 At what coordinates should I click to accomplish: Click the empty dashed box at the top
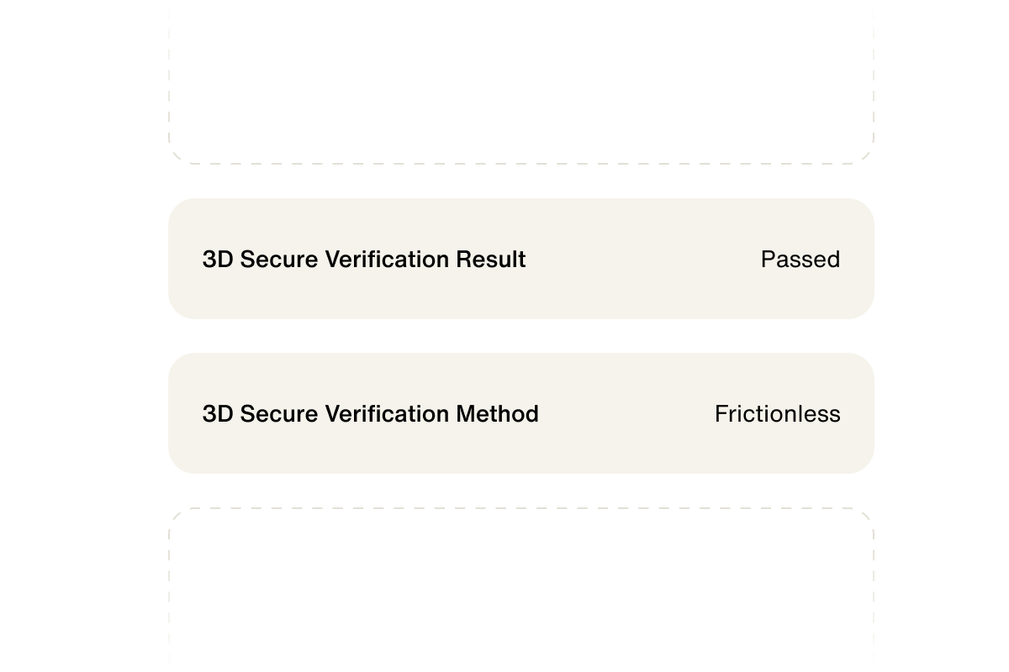[521, 80]
